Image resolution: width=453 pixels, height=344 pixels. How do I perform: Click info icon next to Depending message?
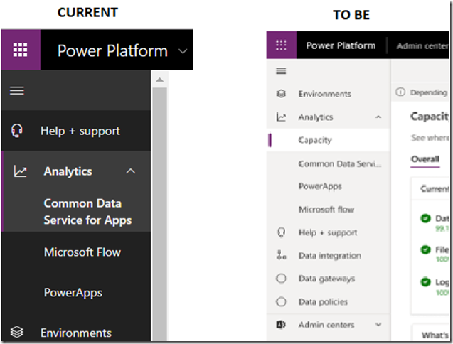point(400,92)
